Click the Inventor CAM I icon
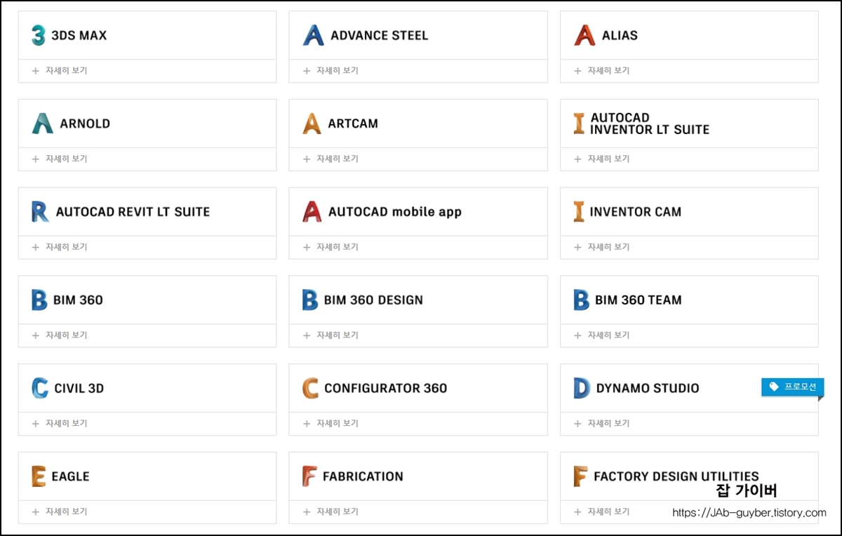842x536 pixels. [579, 212]
